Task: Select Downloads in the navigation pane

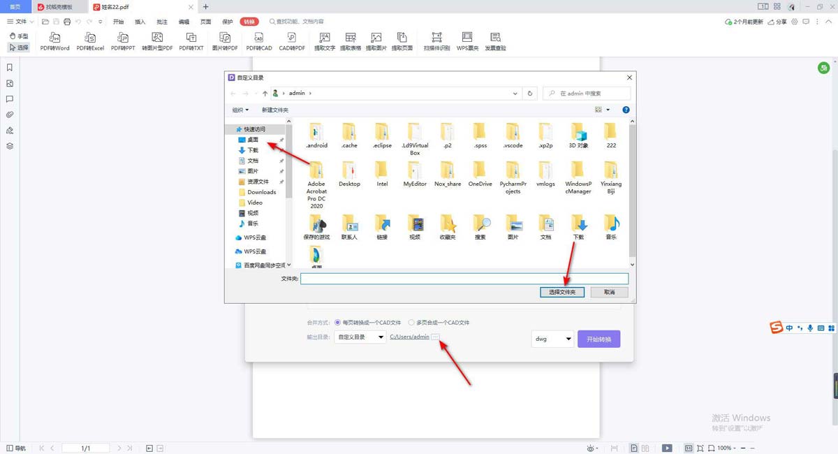Action: click(262, 192)
